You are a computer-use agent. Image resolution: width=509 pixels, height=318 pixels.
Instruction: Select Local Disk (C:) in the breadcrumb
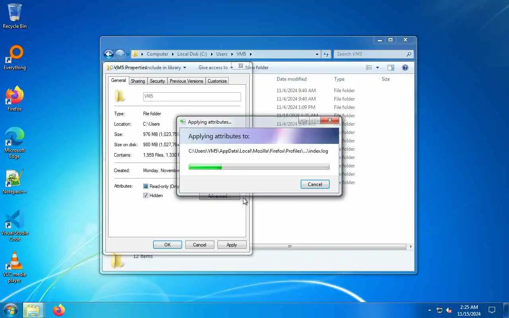(192, 54)
